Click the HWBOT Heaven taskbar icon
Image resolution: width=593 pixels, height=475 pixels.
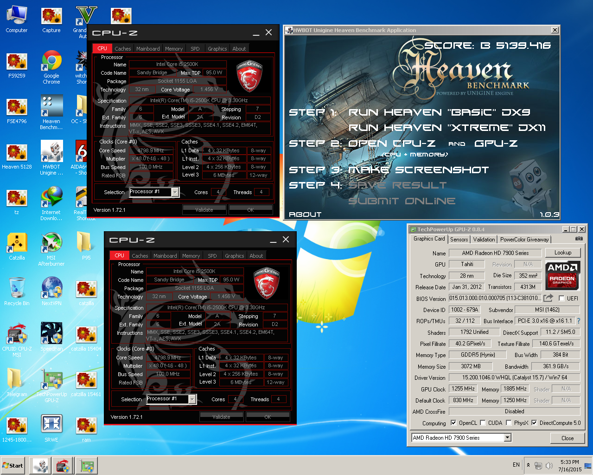(40, 465)
